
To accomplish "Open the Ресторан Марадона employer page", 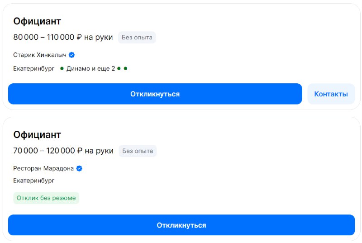I will click(x=43, y=168).
